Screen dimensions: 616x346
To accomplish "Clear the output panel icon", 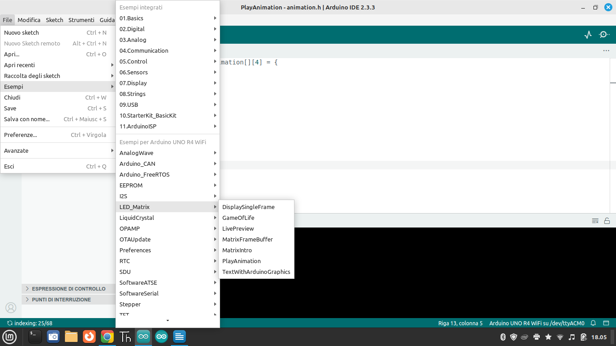I will pyautogui.click(x=595, y=221).
